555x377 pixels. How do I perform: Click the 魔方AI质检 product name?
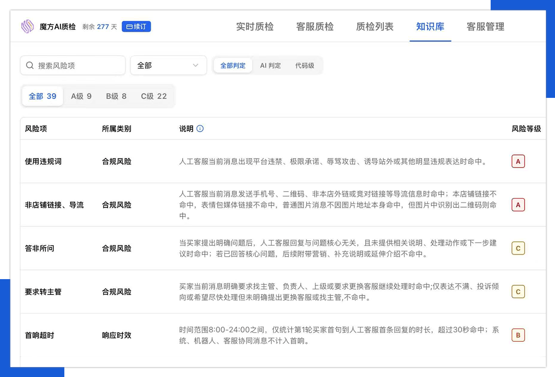tap(58, 27)
